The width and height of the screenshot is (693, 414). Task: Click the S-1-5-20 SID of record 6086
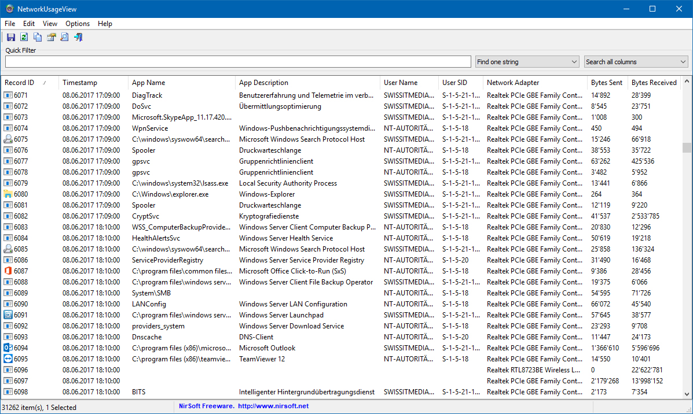coord(455,260)
